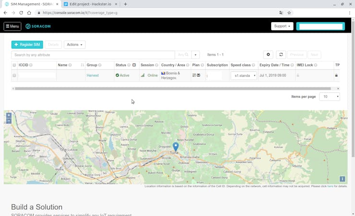Click the Bosnia & Herzegovina flag

pos(163,73)
